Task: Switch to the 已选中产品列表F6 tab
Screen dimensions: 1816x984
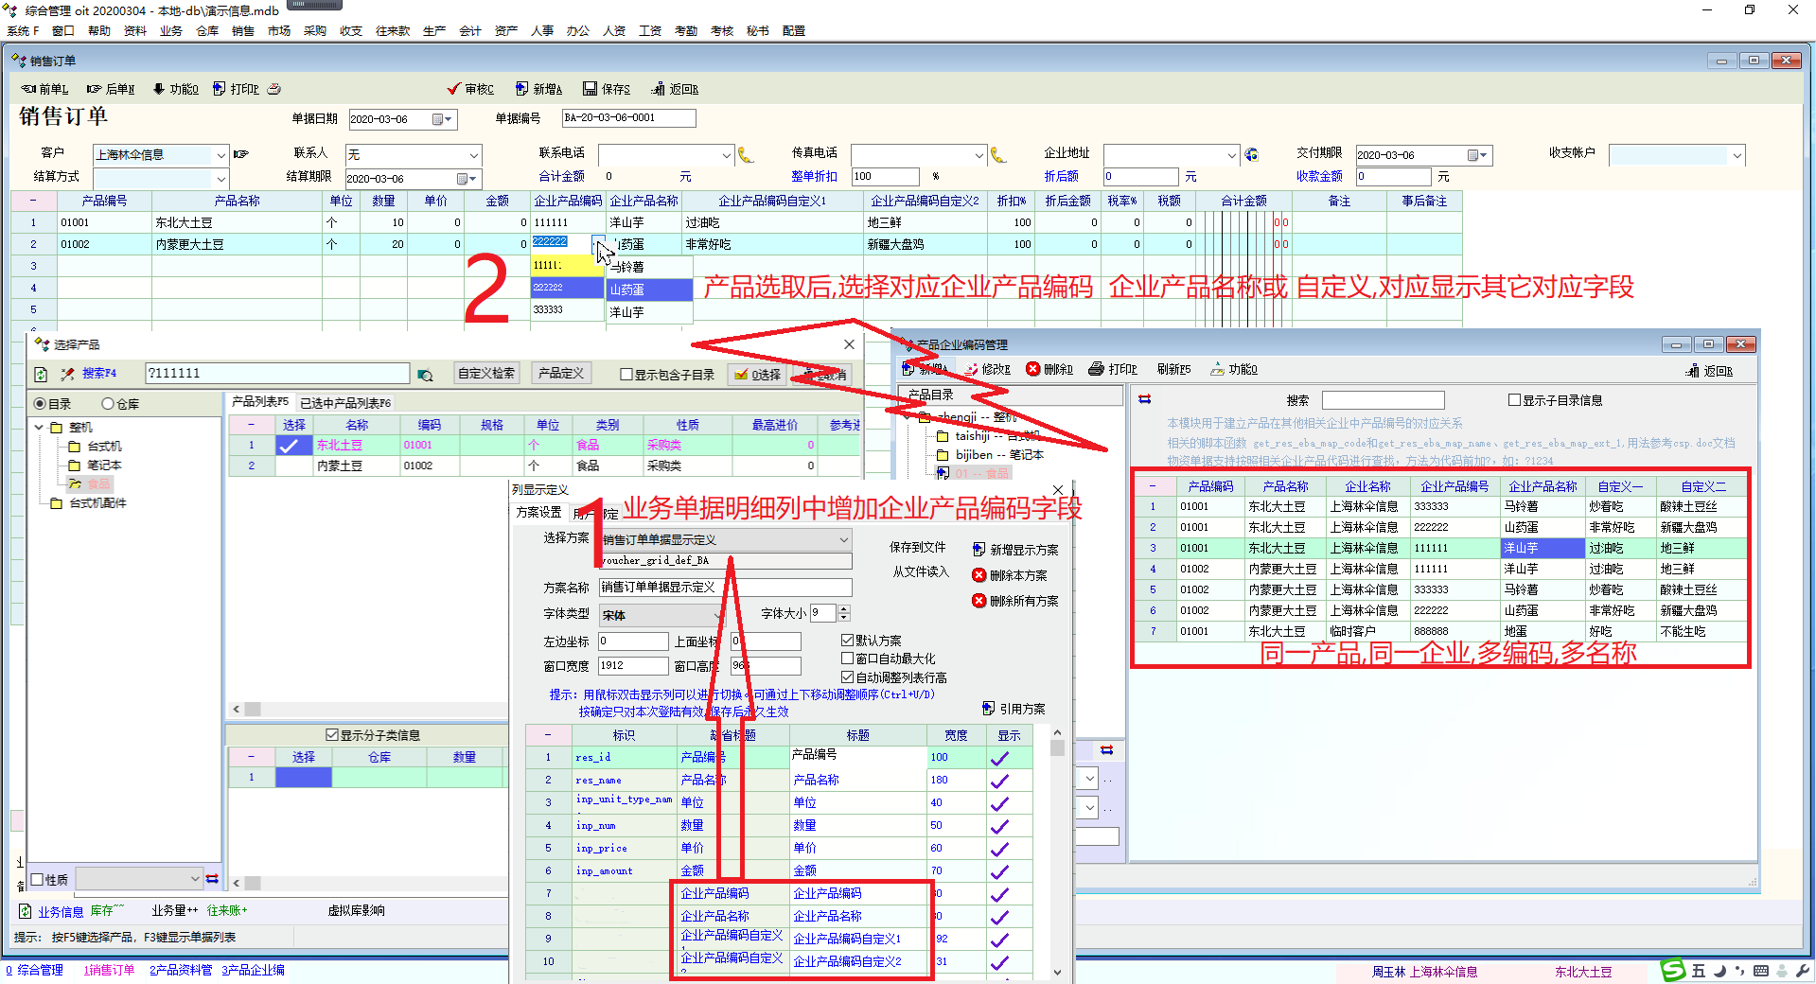Action: (x=345, y=403)
